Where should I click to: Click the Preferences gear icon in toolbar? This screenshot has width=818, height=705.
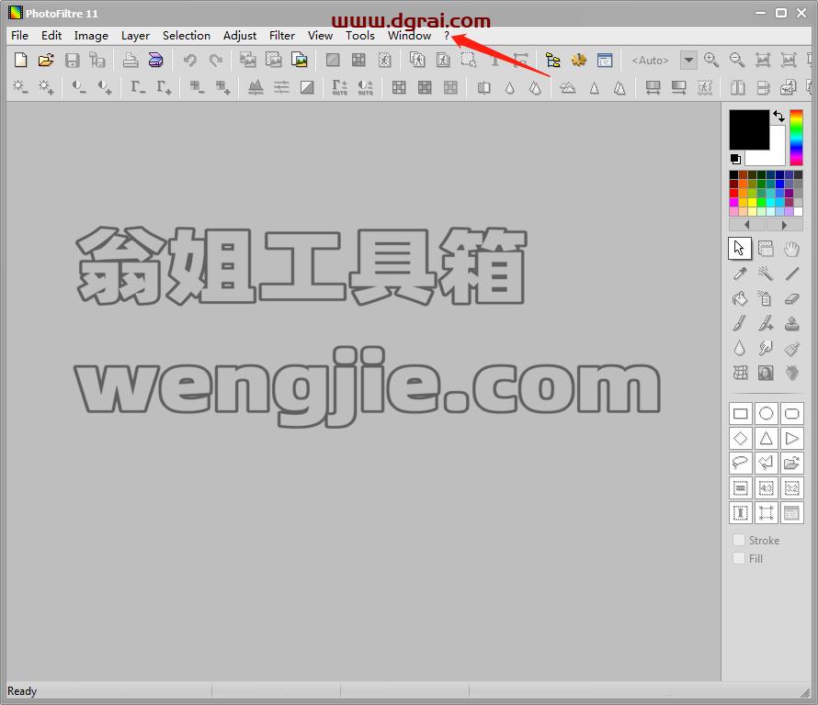[x=578, y=60]
